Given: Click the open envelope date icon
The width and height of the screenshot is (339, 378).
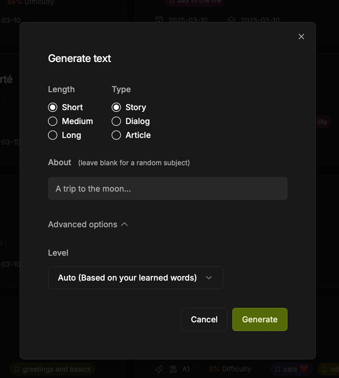Looking at the screenshot, I should click(231, 20).
